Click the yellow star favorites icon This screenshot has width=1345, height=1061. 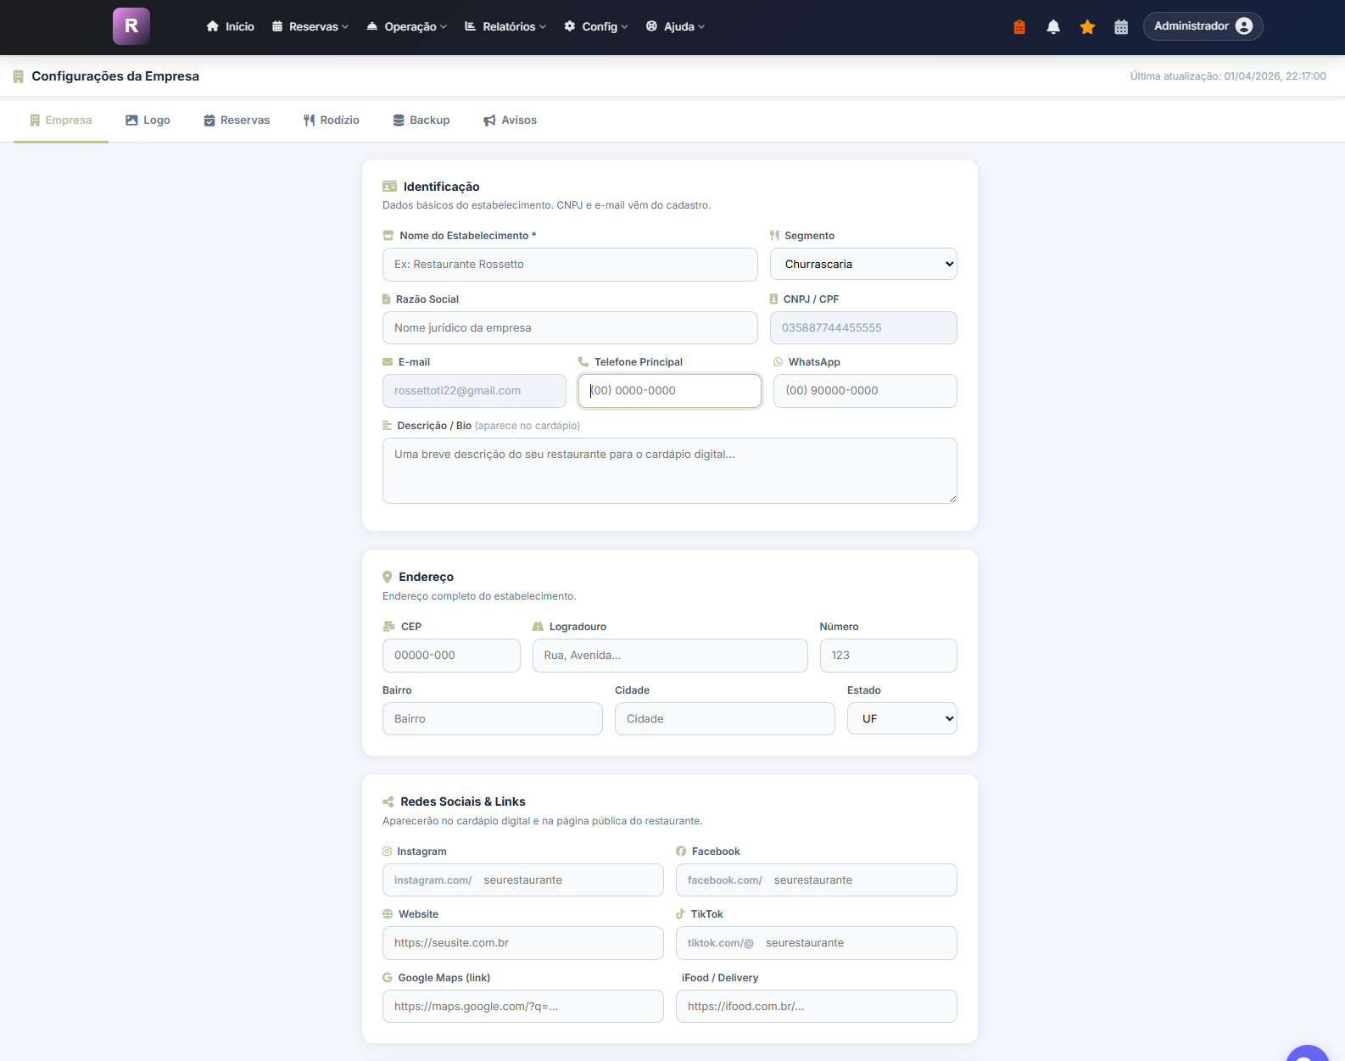coord(1087,27)
